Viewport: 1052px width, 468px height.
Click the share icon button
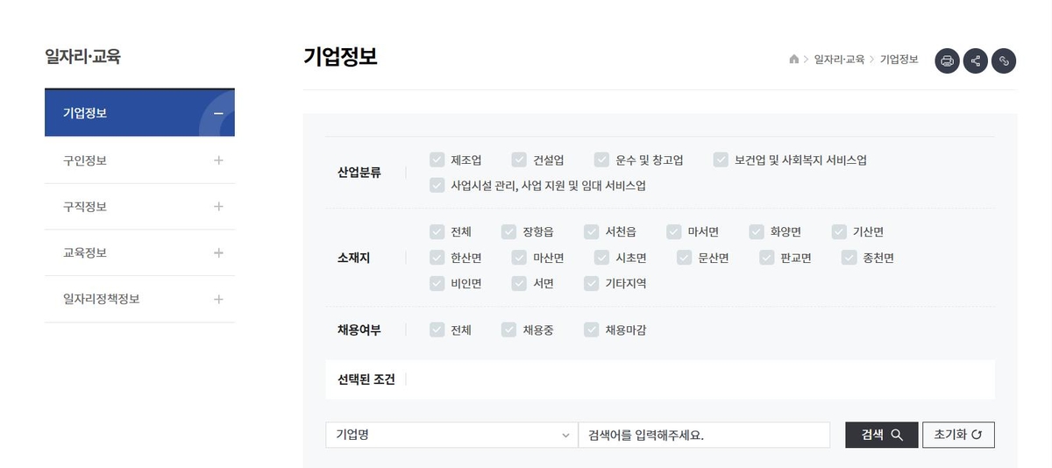pyautogui.click(x=975, y=60)
